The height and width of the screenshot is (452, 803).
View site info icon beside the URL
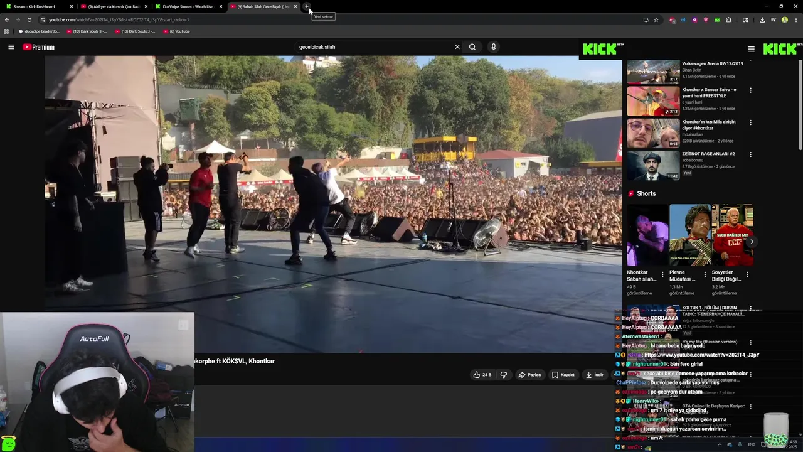[43, 19]
